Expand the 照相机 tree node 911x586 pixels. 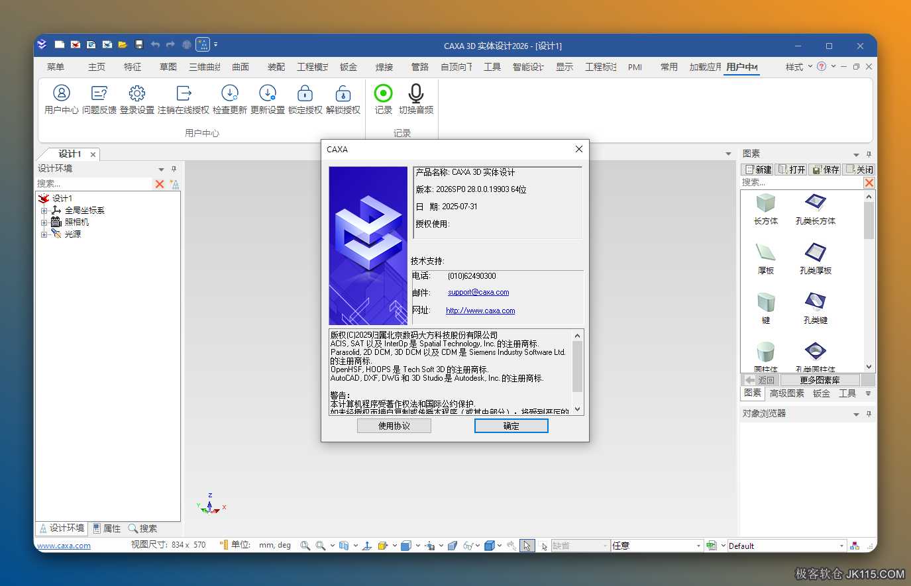[x=44, y=222]
